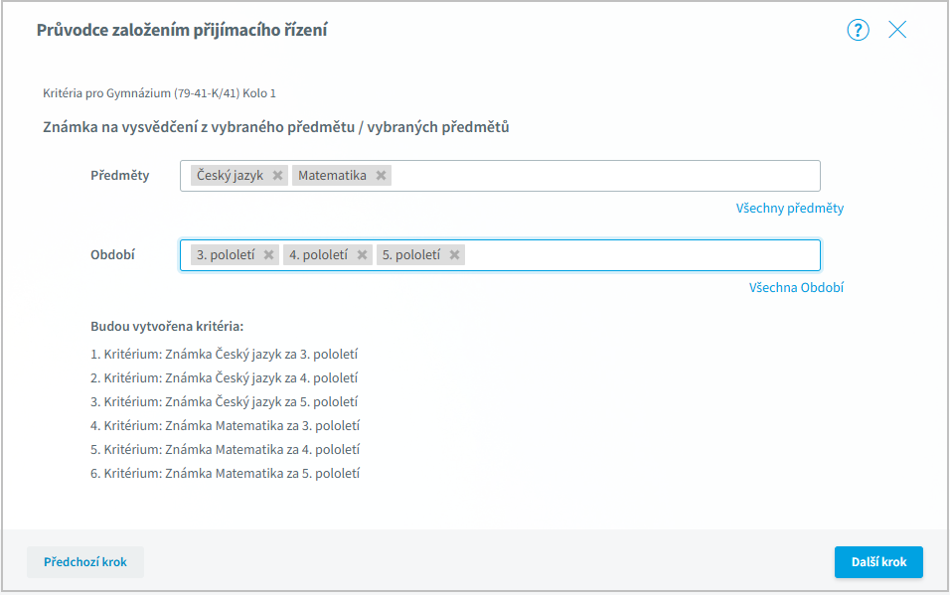Click the Průvodce založením přijímacího řízení title
The image size is (950, 595).
[x=182, y=30]
